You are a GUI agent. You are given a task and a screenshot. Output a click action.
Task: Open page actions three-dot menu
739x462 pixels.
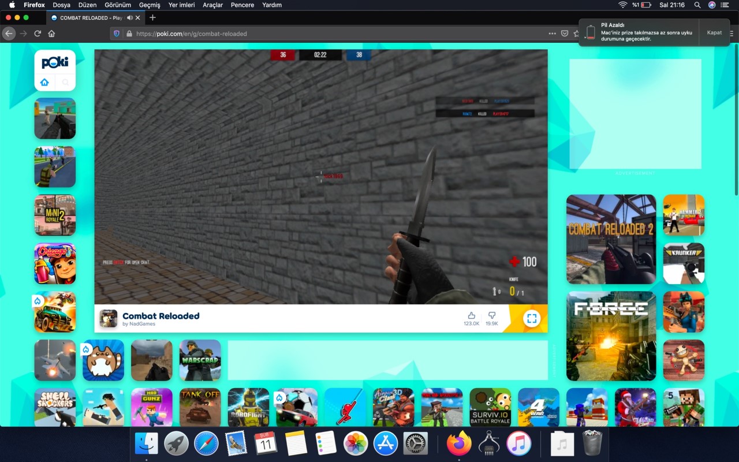pos(553,33)
